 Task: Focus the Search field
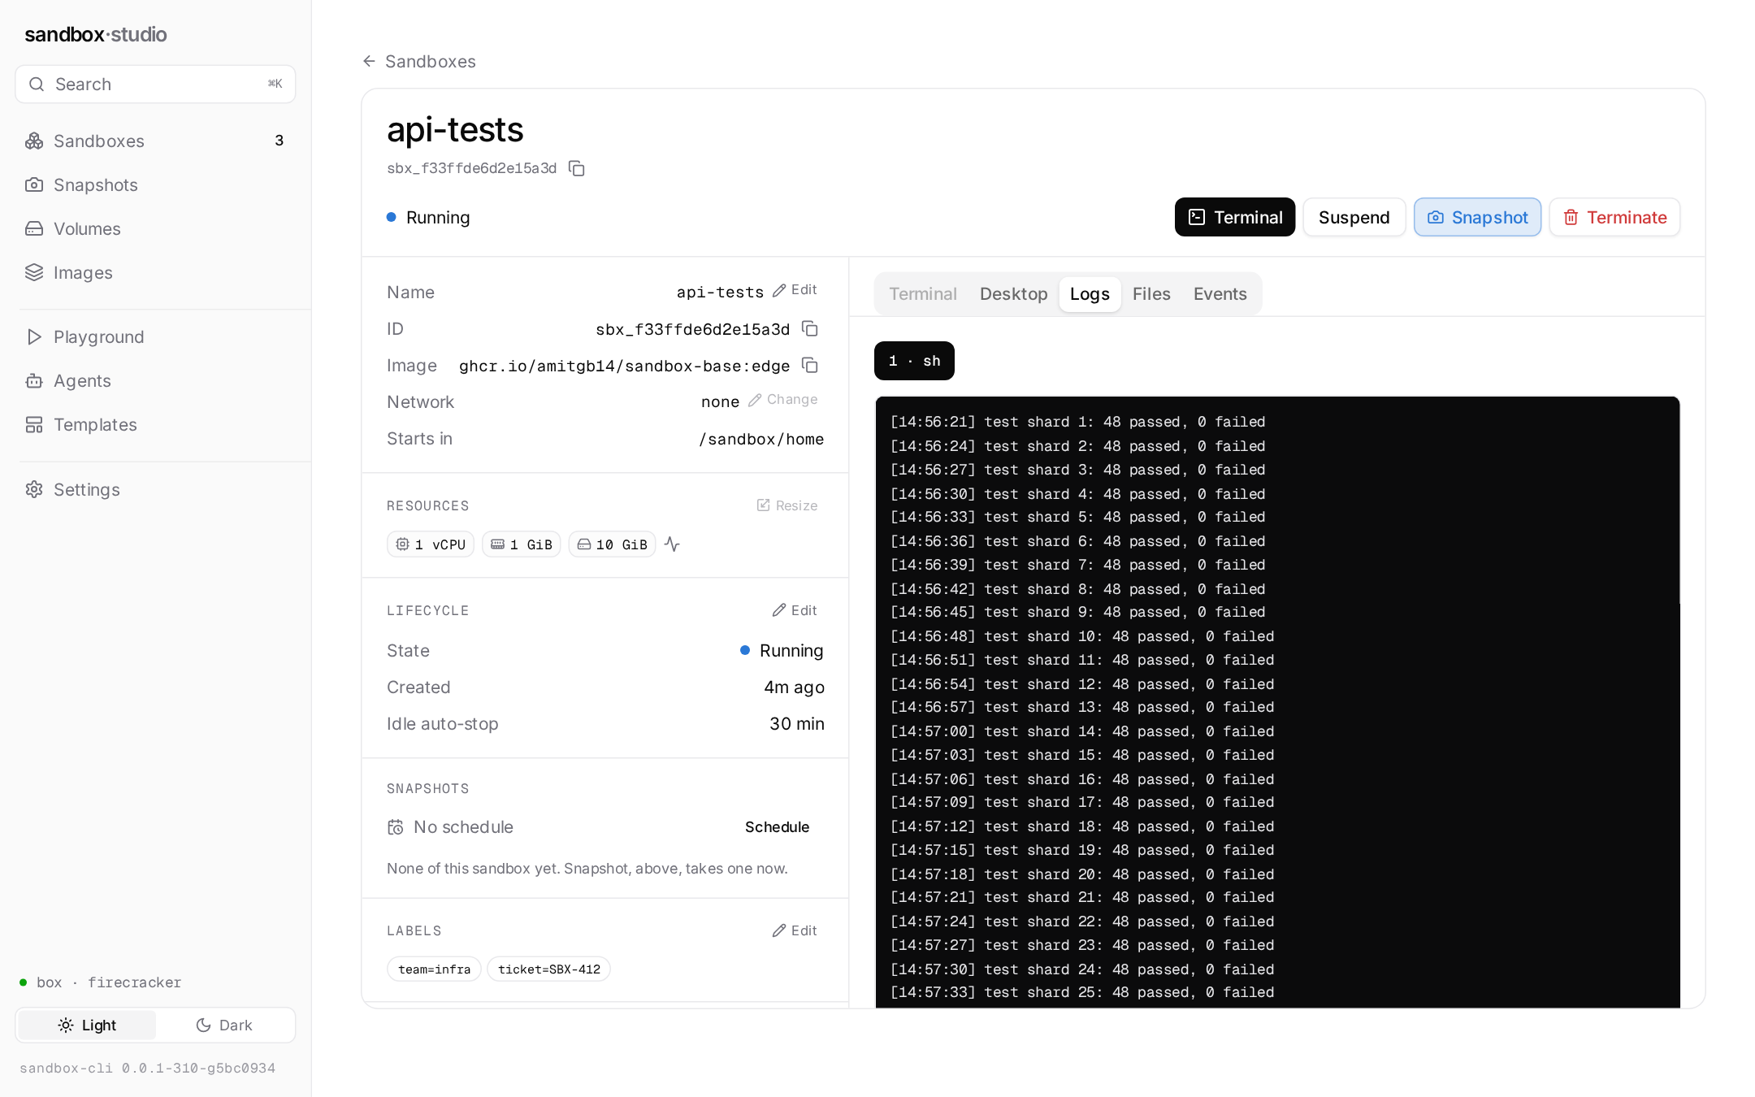pyautogui.click(x=155, y=84)
